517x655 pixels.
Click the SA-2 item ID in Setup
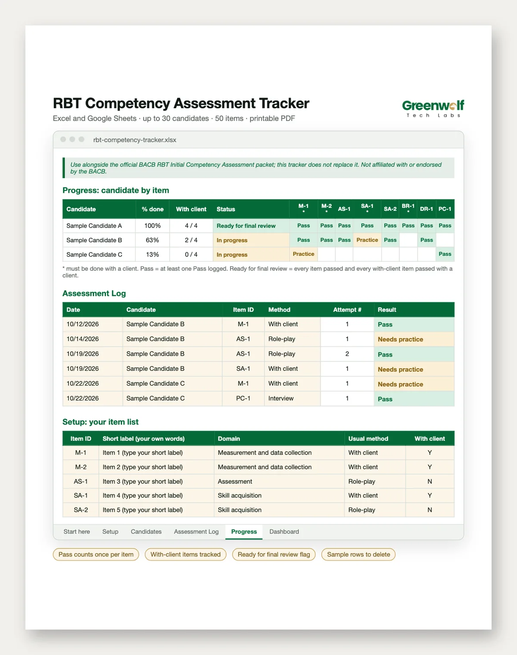coord(81,510)
